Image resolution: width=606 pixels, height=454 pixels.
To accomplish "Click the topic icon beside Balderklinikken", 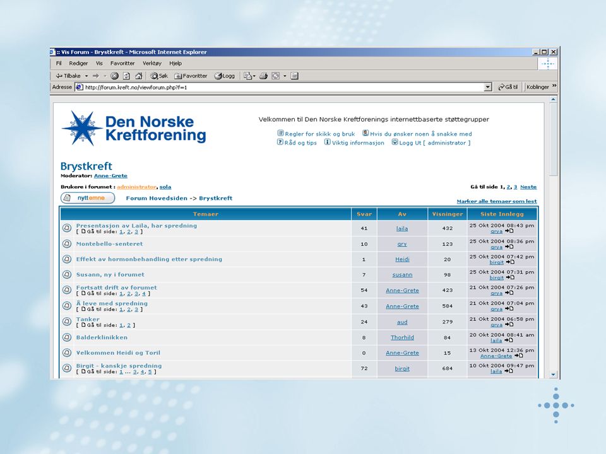I will click(67, 337).
